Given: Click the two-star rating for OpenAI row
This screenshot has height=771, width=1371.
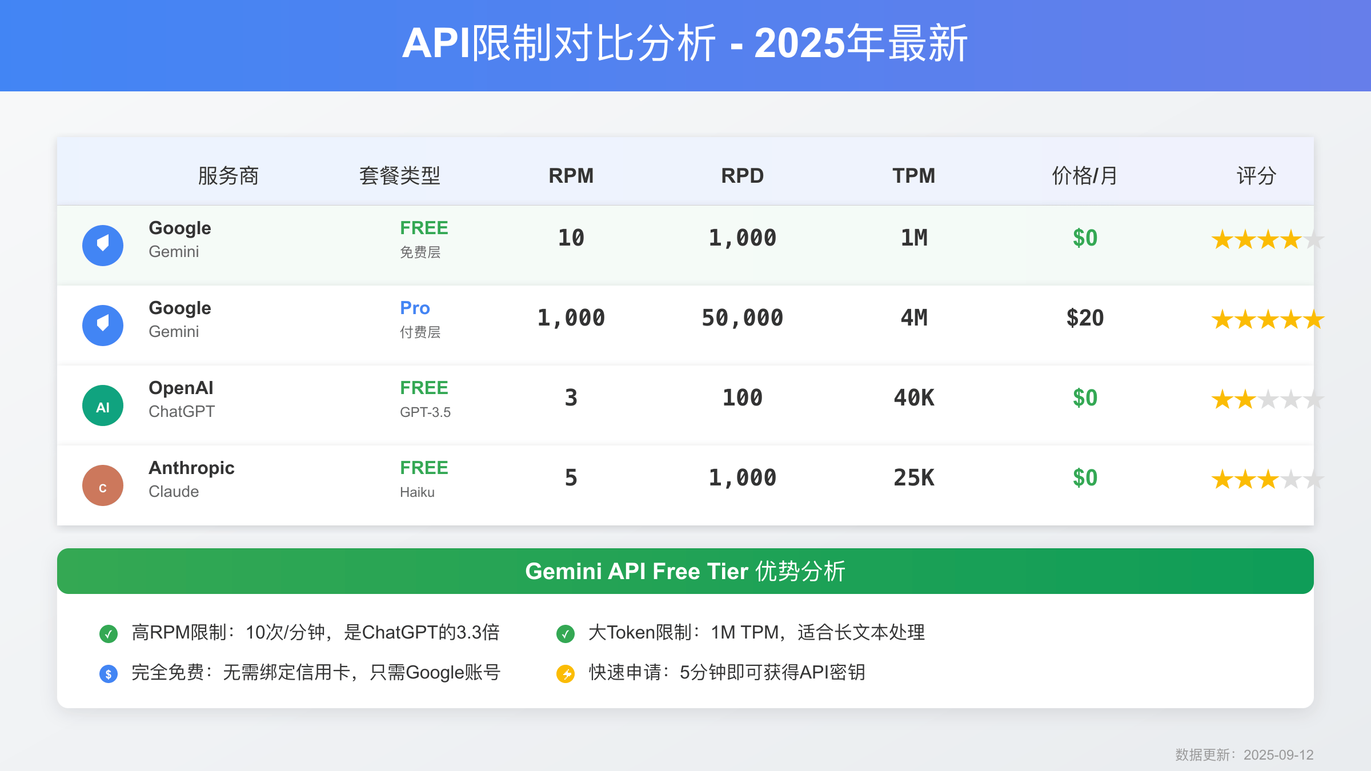Looking at the screenshot, I should (x=1268, y=399).
